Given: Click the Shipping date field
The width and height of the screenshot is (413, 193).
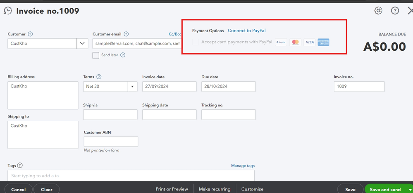Looking at the screenshot, I should pyautogui.click(x=169, y=115).
